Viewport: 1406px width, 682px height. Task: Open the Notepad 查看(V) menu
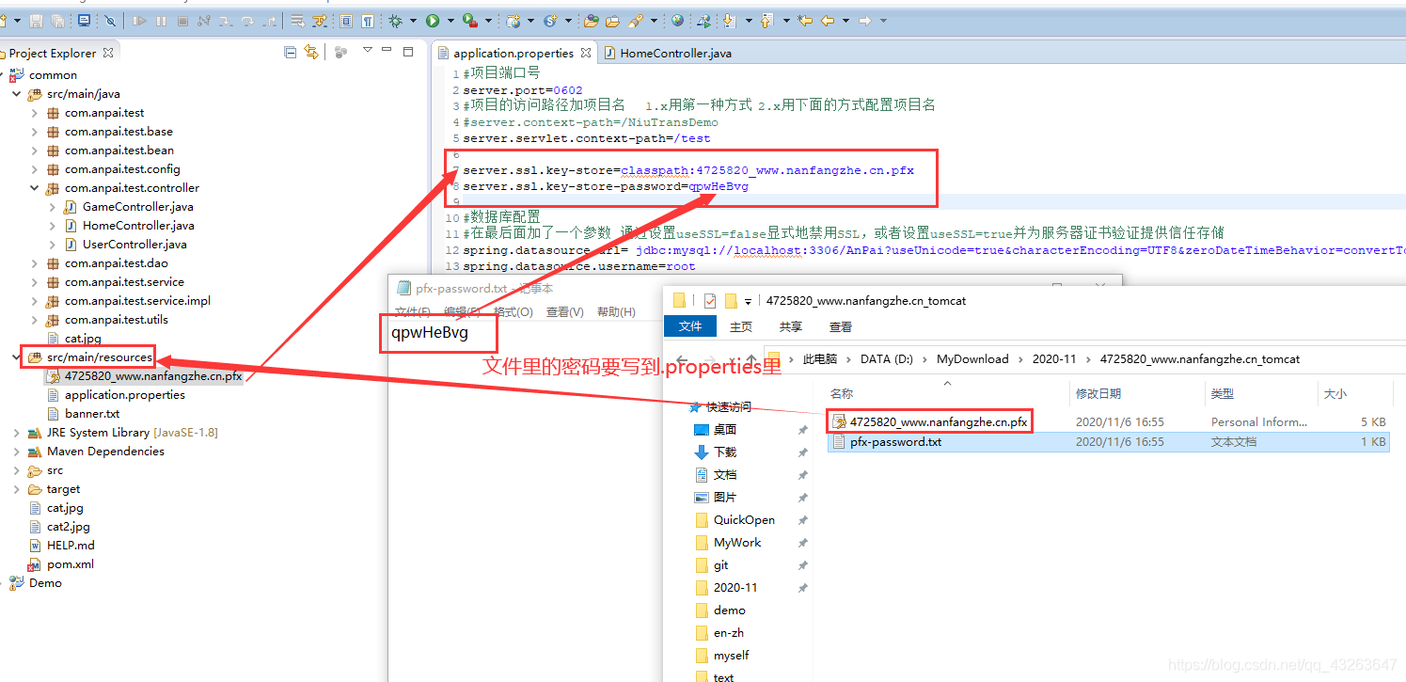click(564, 312)
